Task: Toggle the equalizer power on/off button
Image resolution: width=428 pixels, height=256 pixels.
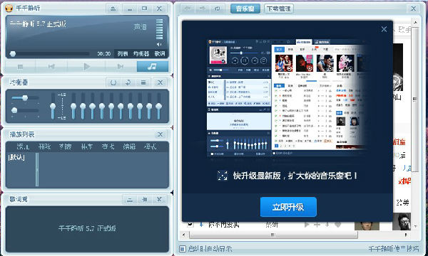Action: click(x=113, y=82)
